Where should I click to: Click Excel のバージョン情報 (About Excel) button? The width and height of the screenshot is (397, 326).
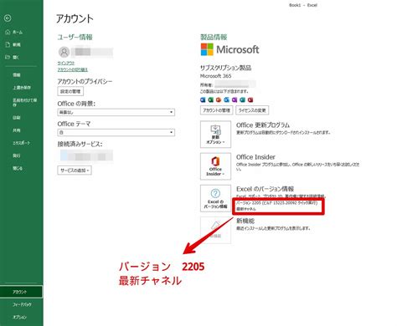(215, 198)
